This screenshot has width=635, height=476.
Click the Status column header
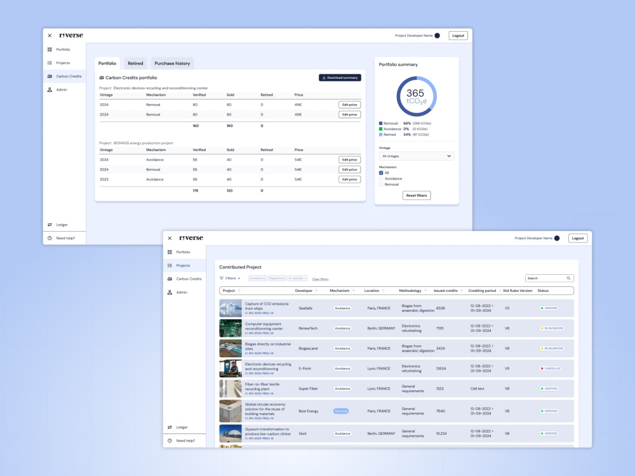(543, 291)
